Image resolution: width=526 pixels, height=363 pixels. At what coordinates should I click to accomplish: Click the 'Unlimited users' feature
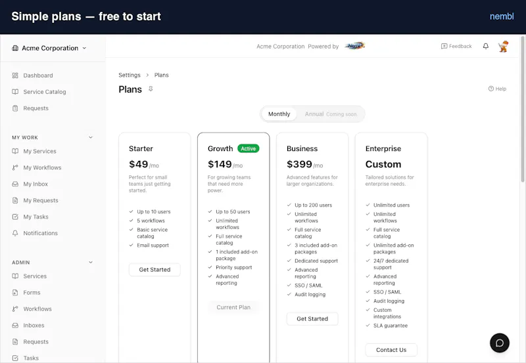pos(391,205)
